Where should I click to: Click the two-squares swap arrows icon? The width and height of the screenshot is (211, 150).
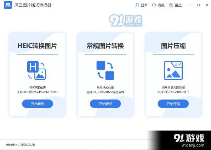[105, 70]
